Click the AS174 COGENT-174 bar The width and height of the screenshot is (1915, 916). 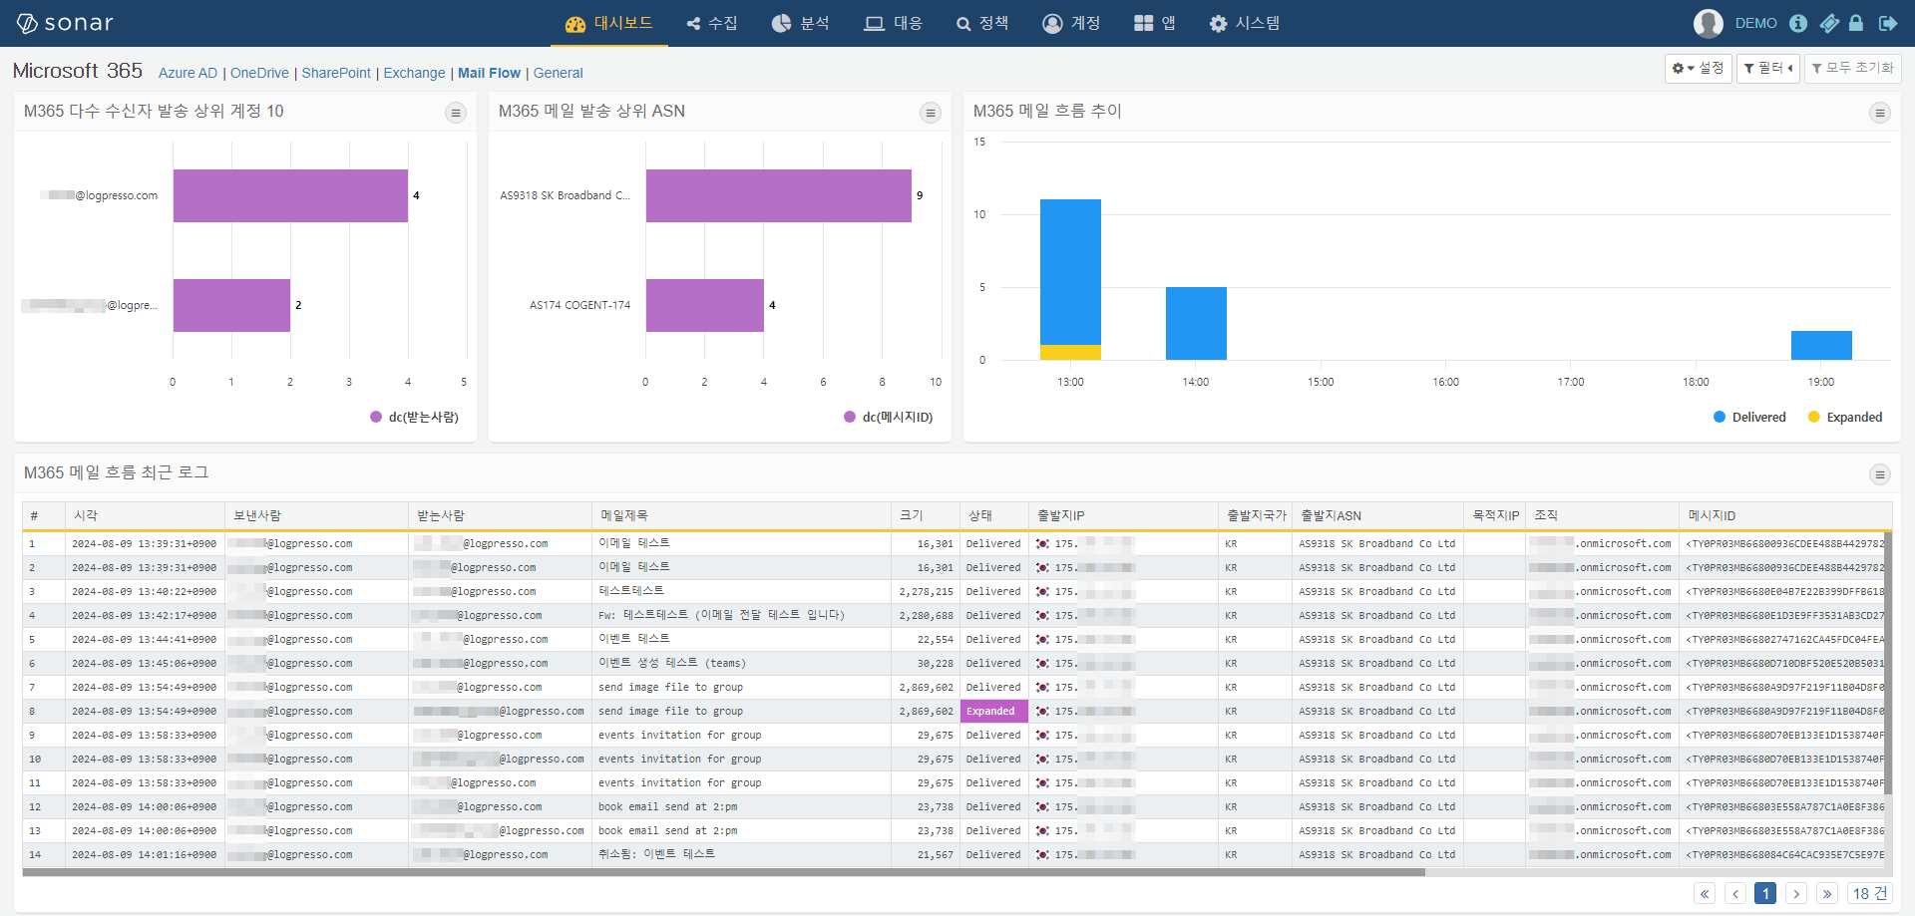tap(704, 305)
